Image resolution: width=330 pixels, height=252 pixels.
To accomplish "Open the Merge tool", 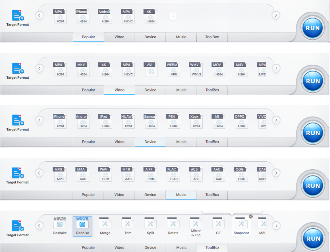I will pos(105,226).
